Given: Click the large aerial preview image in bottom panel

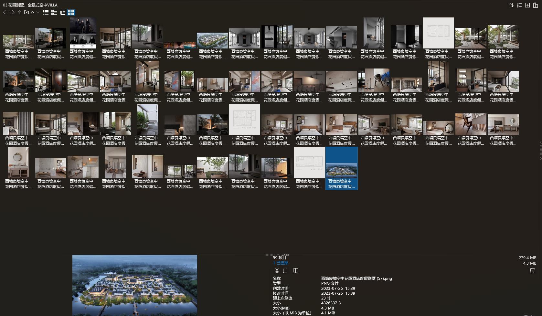Looking at the screenshot, I should tap(134, 285).
